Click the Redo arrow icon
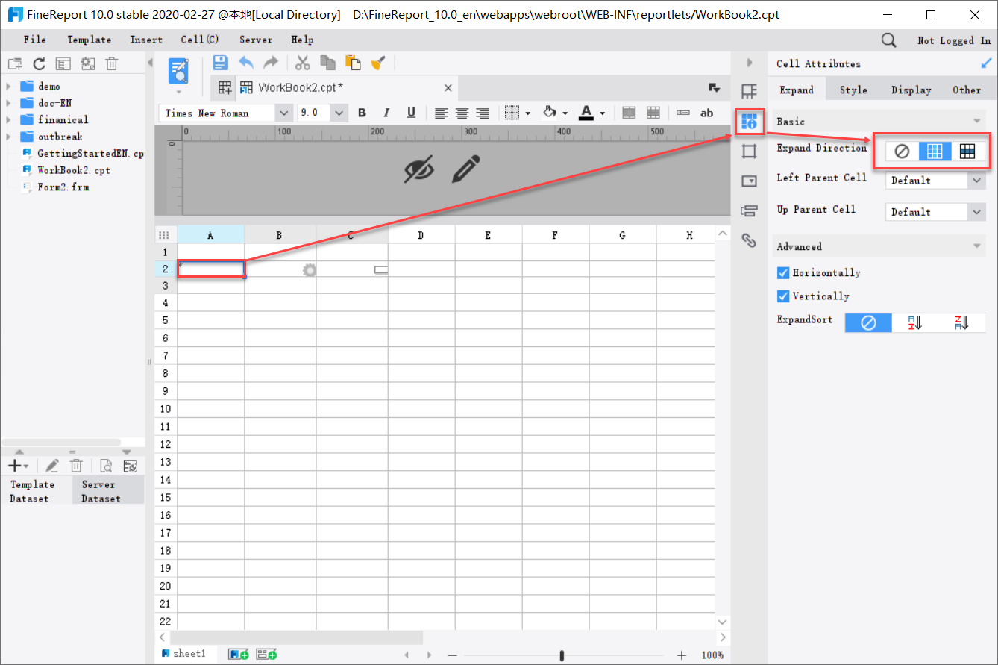The height and width of the screenshot is (665, 998). click(x=270, y=63)
